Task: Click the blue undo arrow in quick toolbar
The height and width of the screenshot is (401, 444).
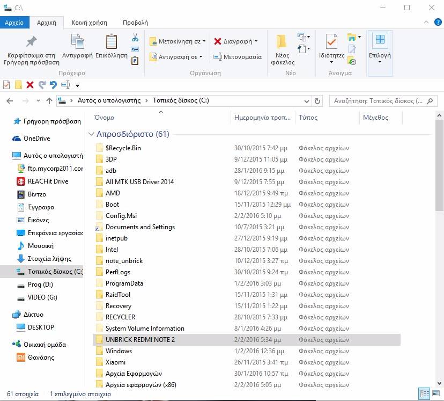Action: click(x=53, y=85)
